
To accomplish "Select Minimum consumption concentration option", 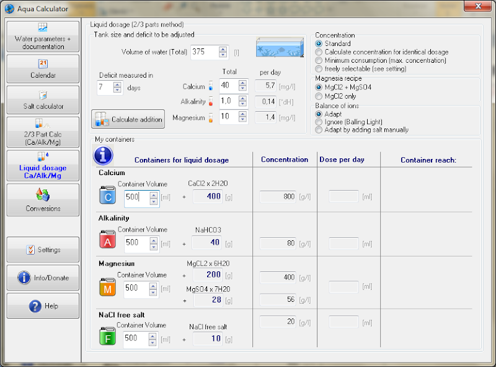I will (x=319, y=60).
